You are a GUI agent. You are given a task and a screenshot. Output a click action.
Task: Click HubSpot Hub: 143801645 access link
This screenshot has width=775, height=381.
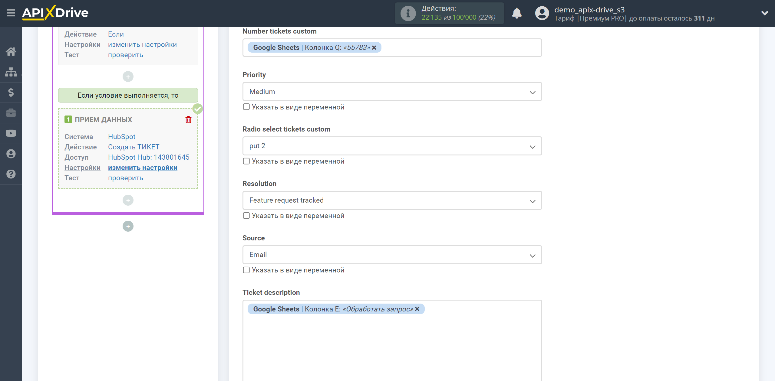point(149,157)
